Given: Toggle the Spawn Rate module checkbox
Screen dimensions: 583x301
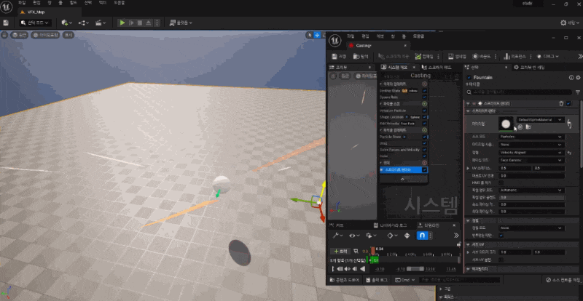Looking at the screenshot, I should tap(425, 97).
